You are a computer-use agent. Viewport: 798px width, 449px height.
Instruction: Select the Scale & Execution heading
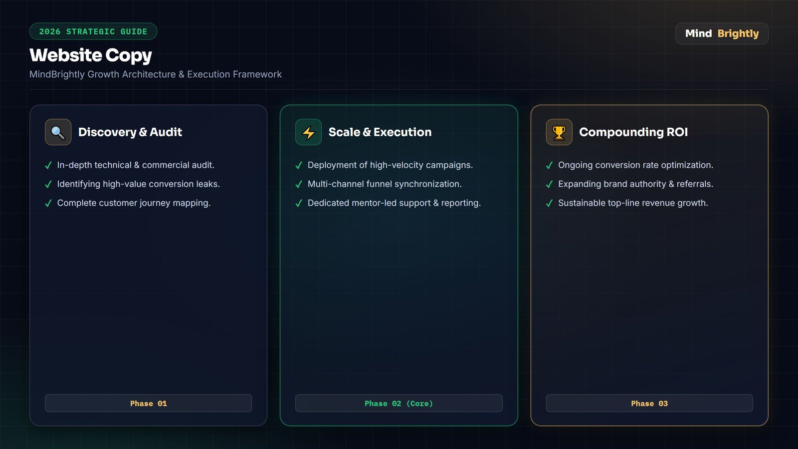380,132
